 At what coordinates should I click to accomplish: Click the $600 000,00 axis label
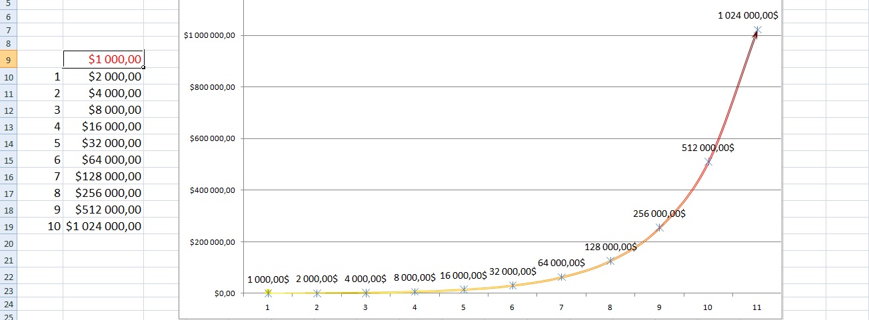(212, 138)
